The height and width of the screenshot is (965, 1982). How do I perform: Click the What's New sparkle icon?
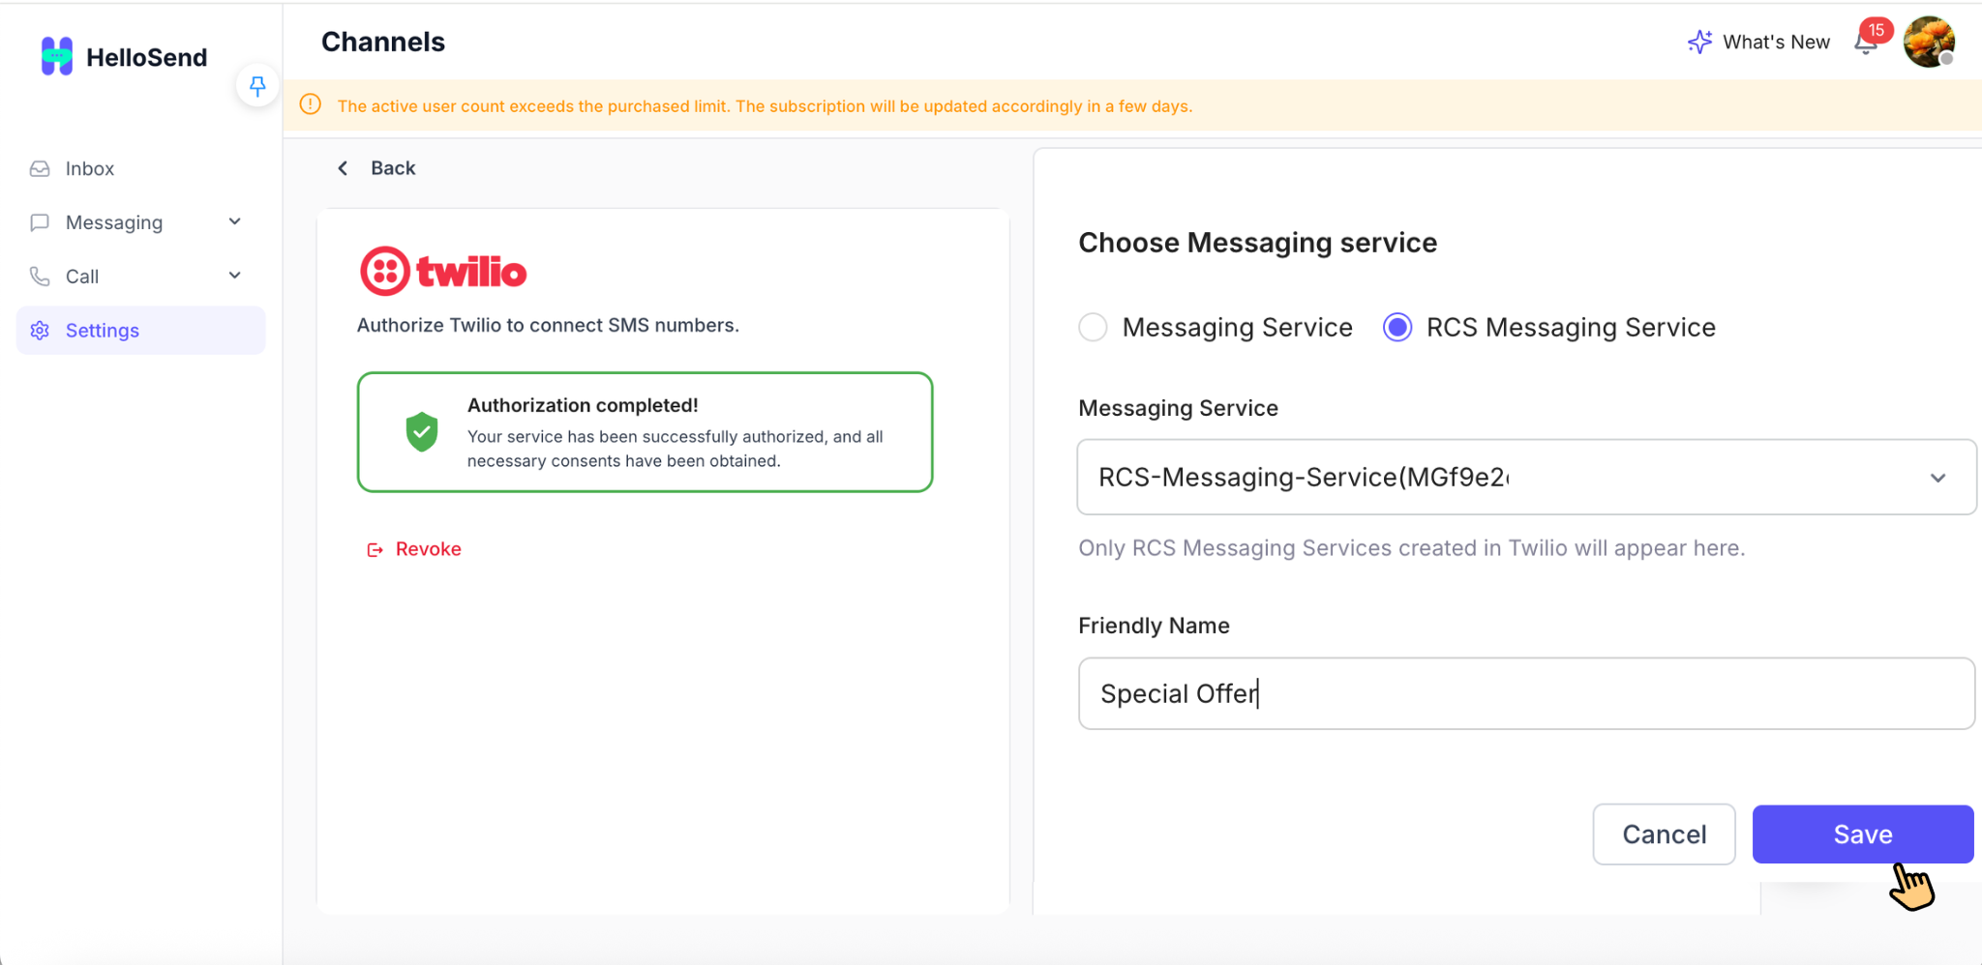1699,42
